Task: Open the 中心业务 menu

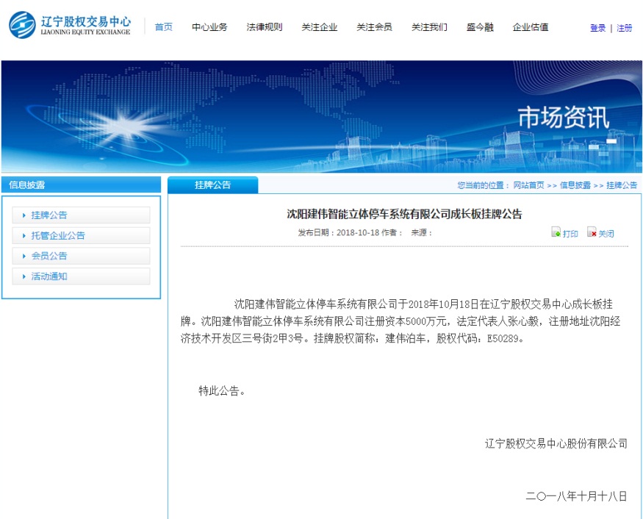Action: point(209,27)
